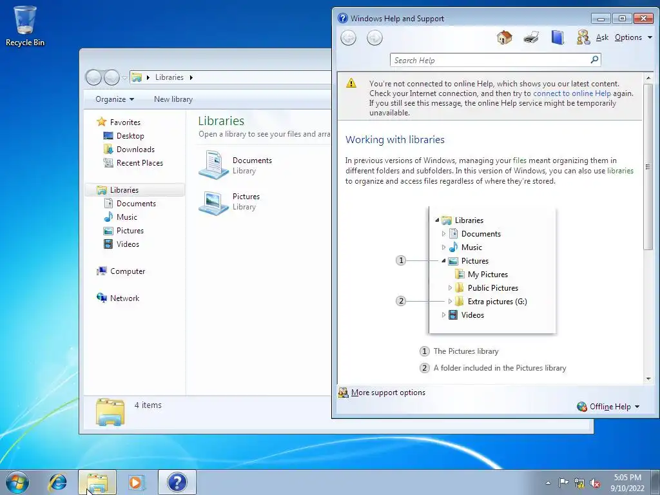
Task: Click the Ask button in Help
Action: tap(602, 37)
